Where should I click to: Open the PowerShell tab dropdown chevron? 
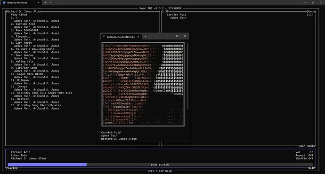pyautogui.click(x=50, y=3)
